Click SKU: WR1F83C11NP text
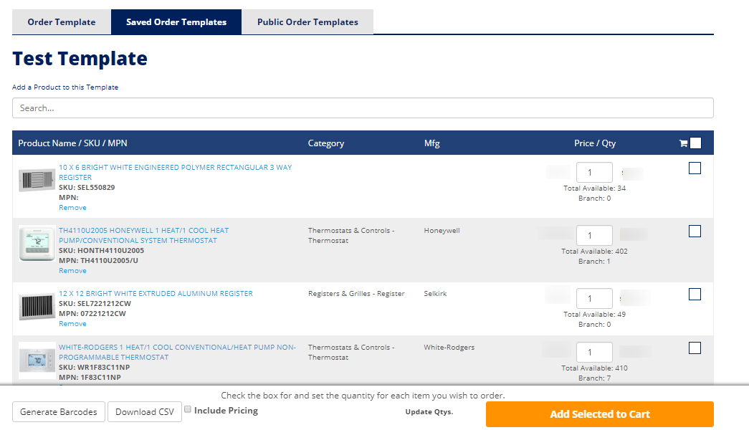The height and width of the screenshot is (430, 749). tap(94, 368)
